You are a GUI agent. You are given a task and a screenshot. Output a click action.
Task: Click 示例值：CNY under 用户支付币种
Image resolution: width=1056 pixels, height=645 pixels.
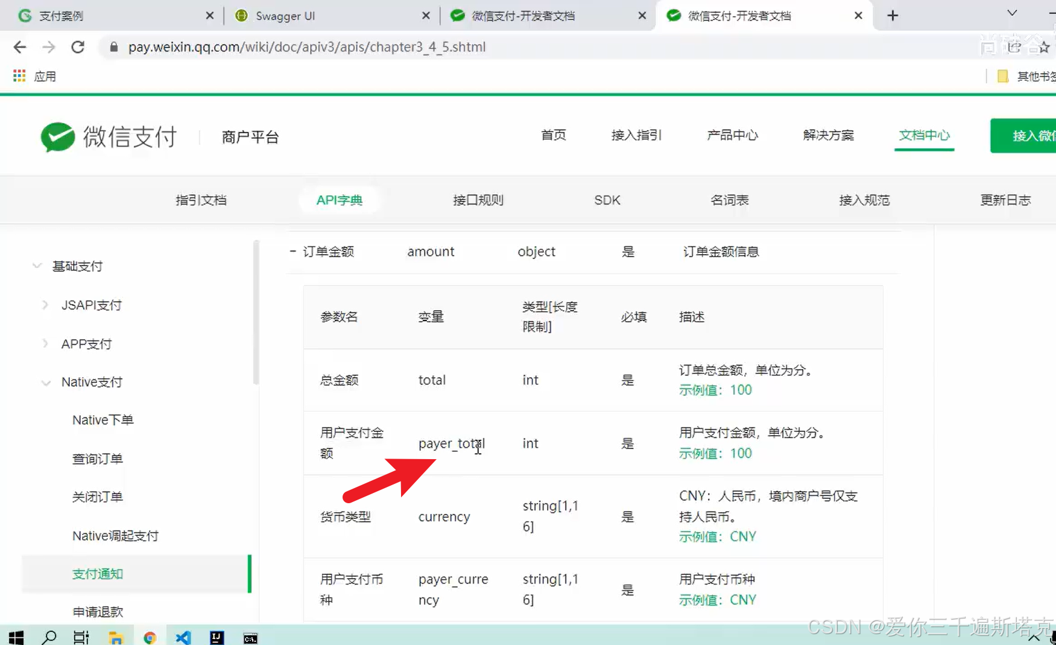click(718, 600)
